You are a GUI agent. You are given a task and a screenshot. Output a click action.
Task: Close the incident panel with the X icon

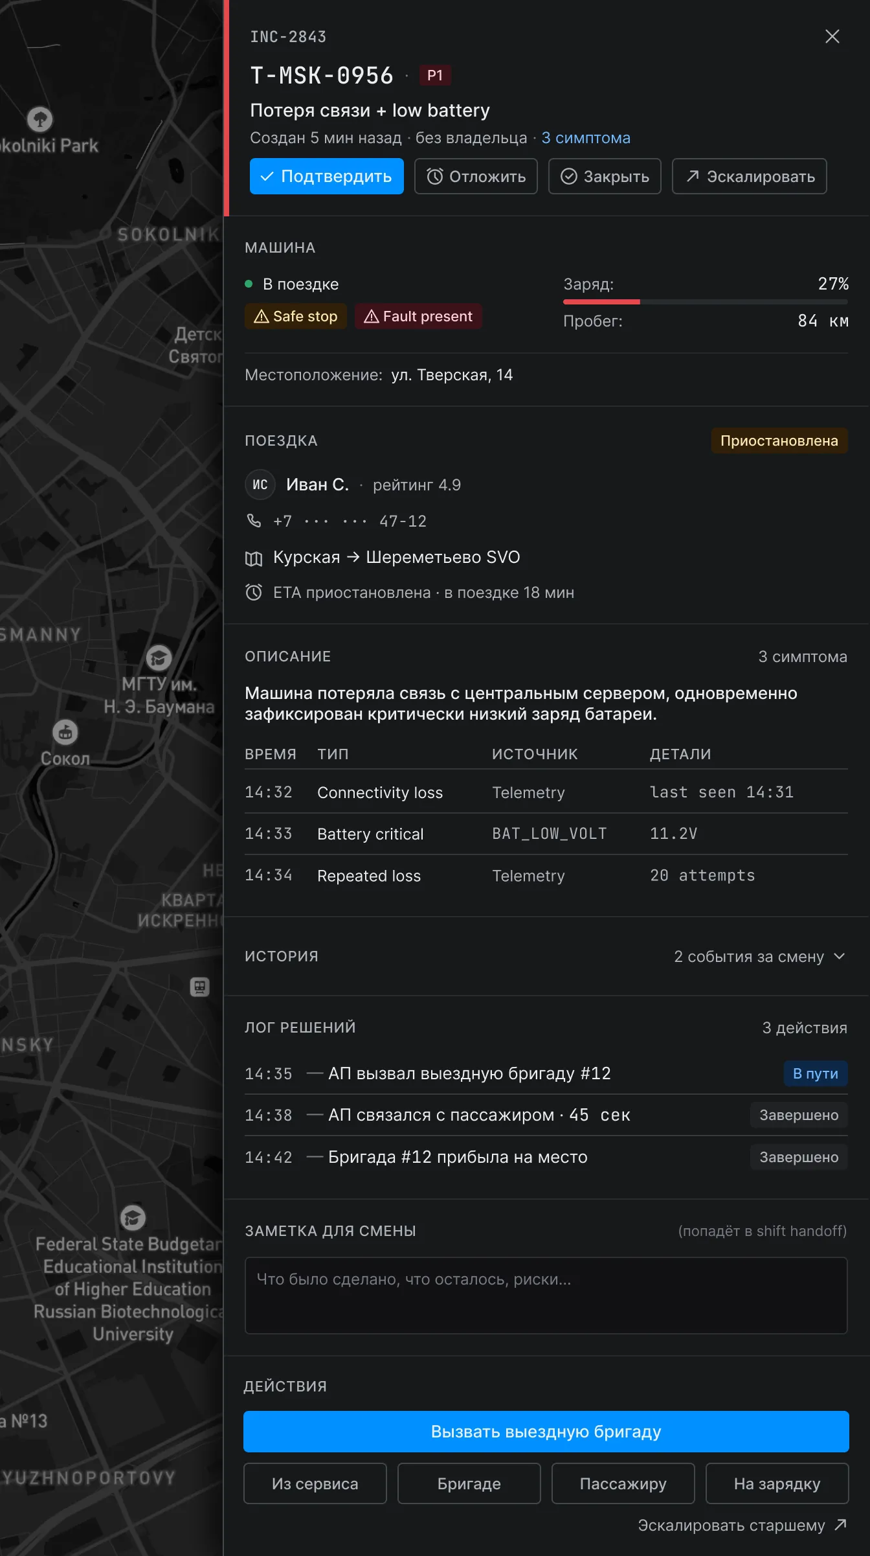[x=832, y=36]
